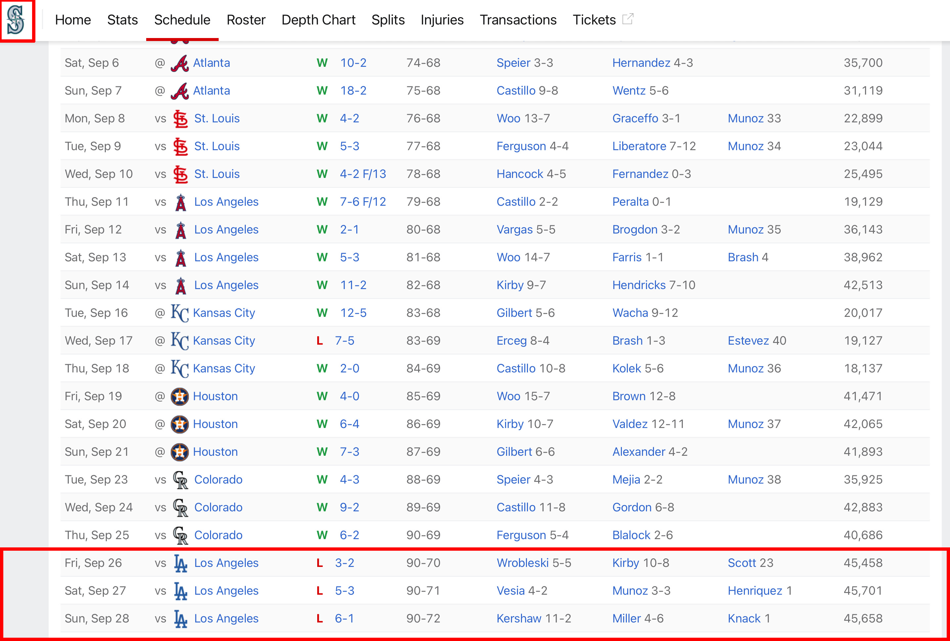Open the 18-2 score link vs Atlanta

353,91
